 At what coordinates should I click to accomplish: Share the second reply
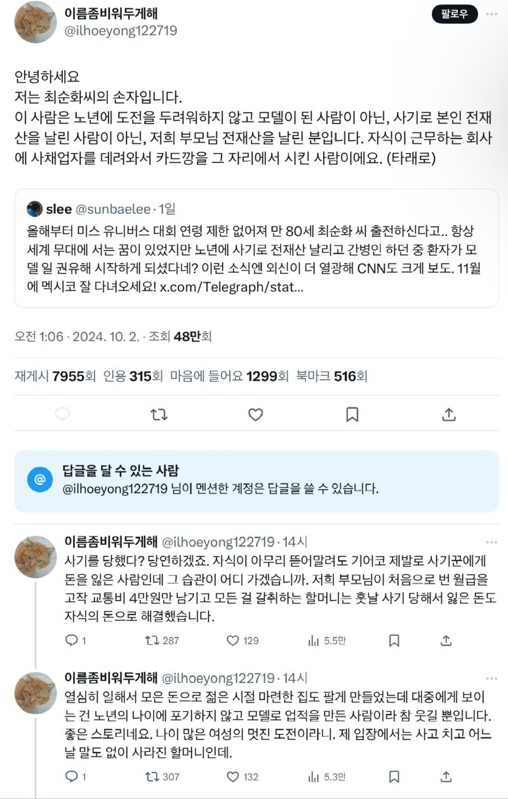445,776
